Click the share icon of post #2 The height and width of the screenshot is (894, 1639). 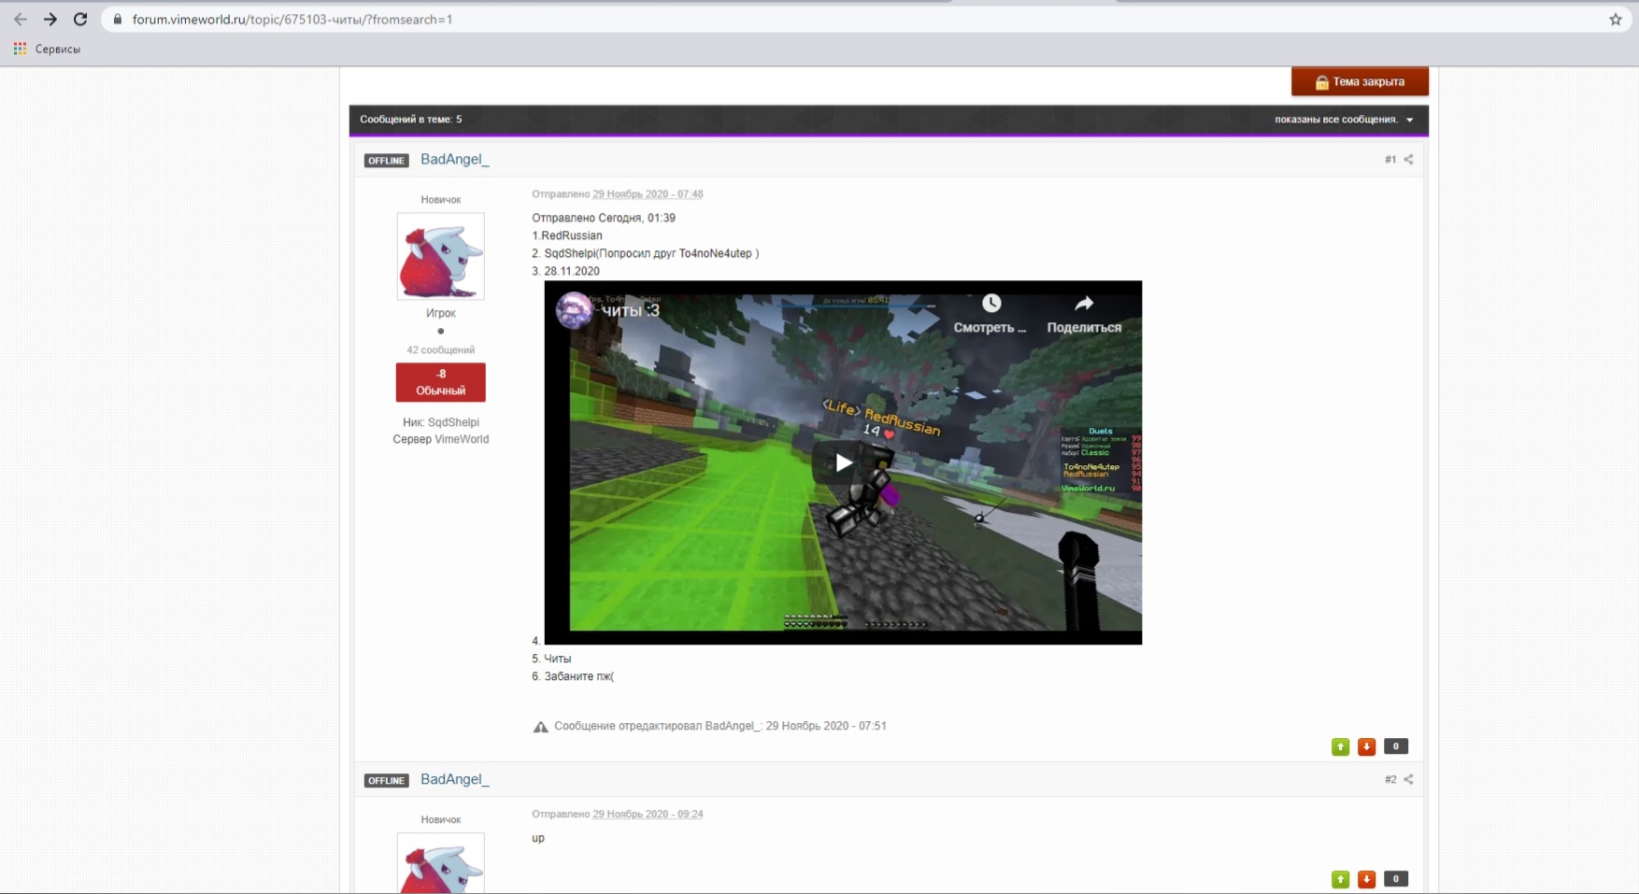tap(1408, 779)
